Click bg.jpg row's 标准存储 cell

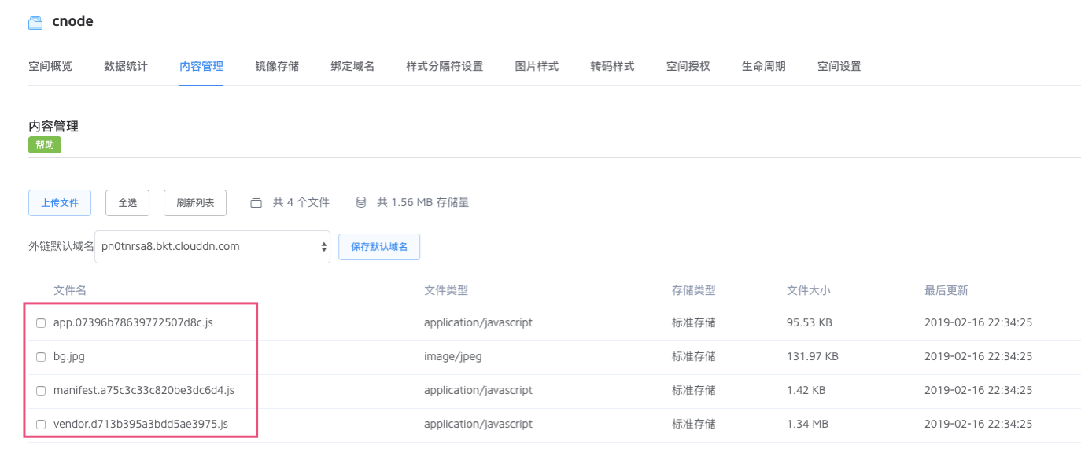[x=694, y=356]
